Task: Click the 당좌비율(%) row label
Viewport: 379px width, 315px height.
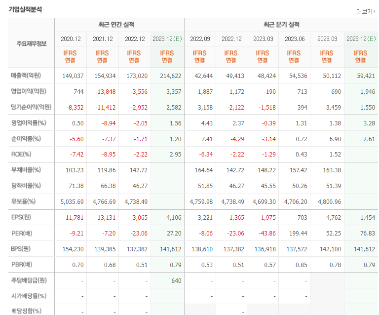Action: [x=26, y=186]
